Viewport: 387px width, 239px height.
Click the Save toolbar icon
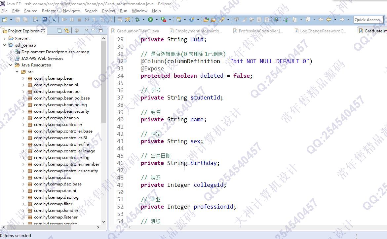tap(18, 20)
